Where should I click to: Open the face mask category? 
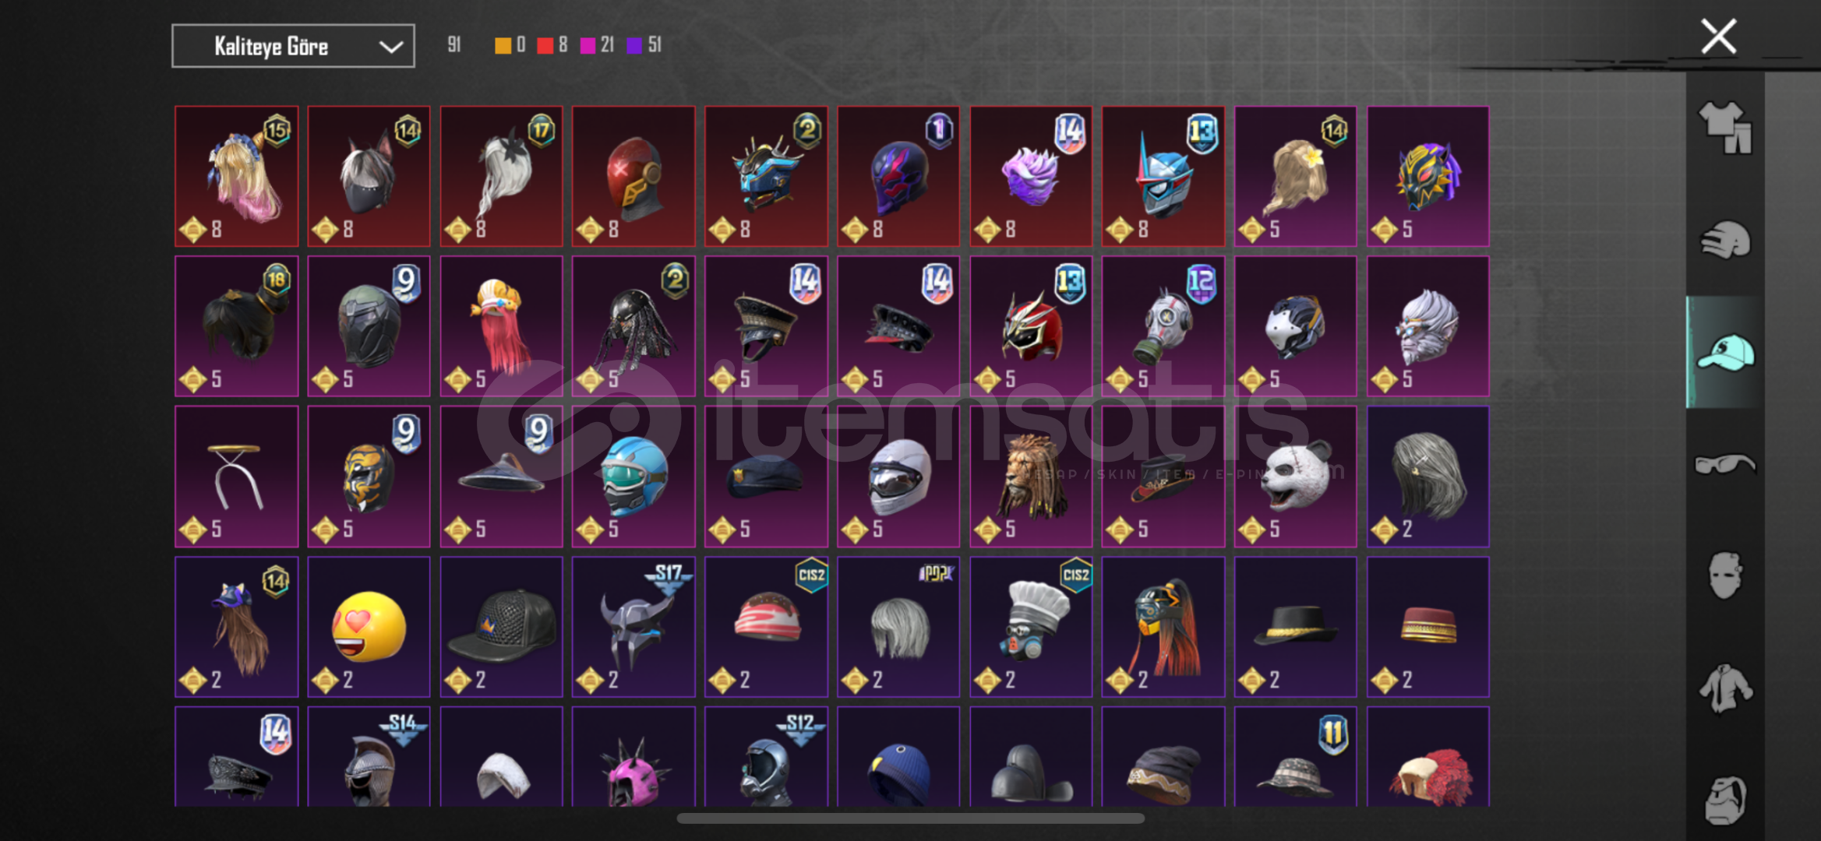point(1725,575)
